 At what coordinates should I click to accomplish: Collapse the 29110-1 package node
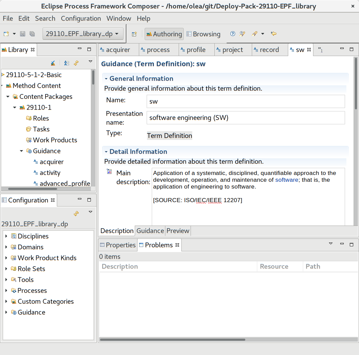(15, 107)
